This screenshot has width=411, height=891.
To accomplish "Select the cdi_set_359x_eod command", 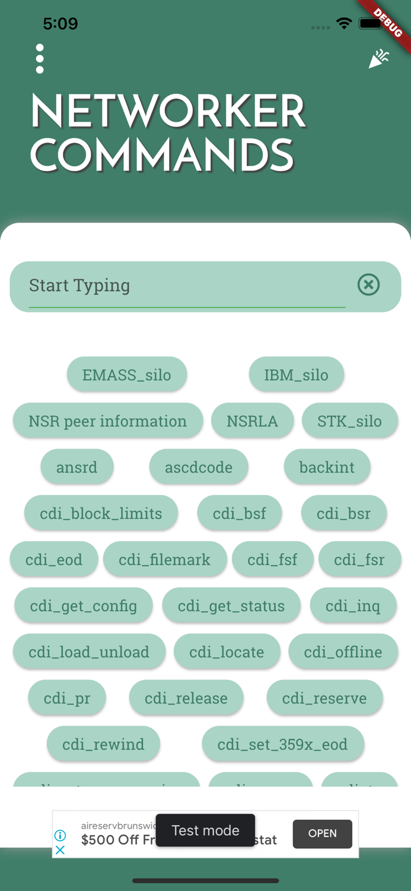I will [283, 744].
